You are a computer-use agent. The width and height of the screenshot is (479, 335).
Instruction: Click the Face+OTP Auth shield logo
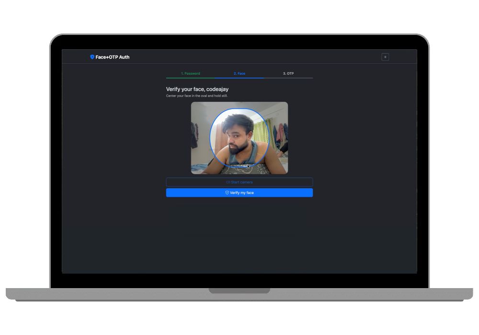pyautogui.click(x=92, y=57)
